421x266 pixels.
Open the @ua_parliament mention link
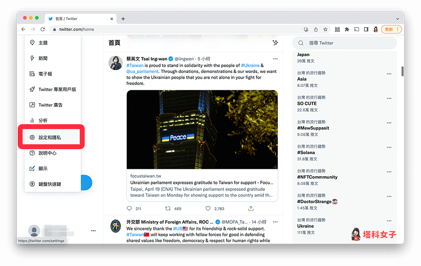click(x=142, y=71)
